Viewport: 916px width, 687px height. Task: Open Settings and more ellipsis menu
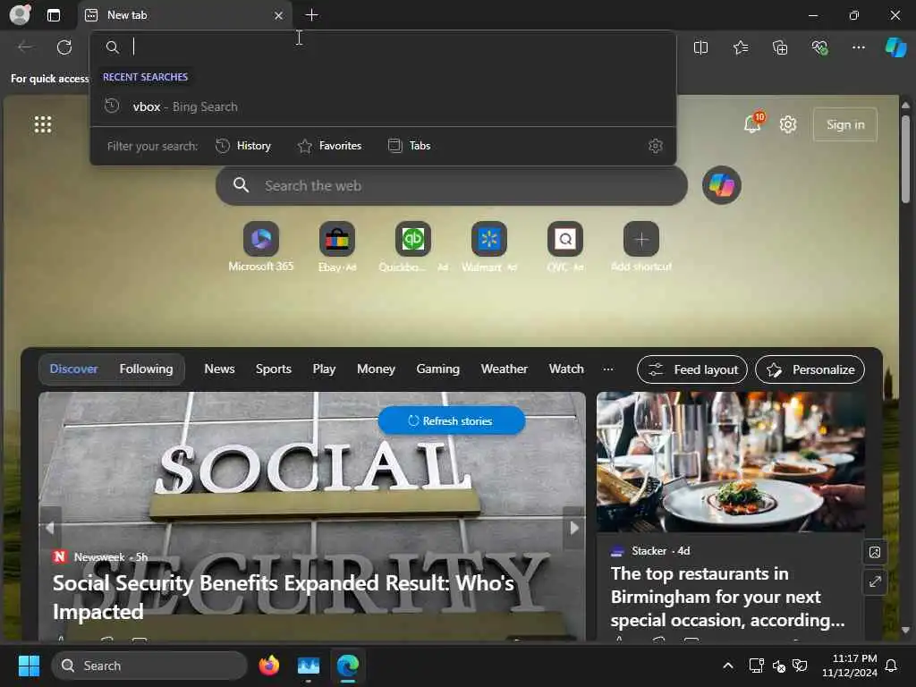tap(858, 47)
